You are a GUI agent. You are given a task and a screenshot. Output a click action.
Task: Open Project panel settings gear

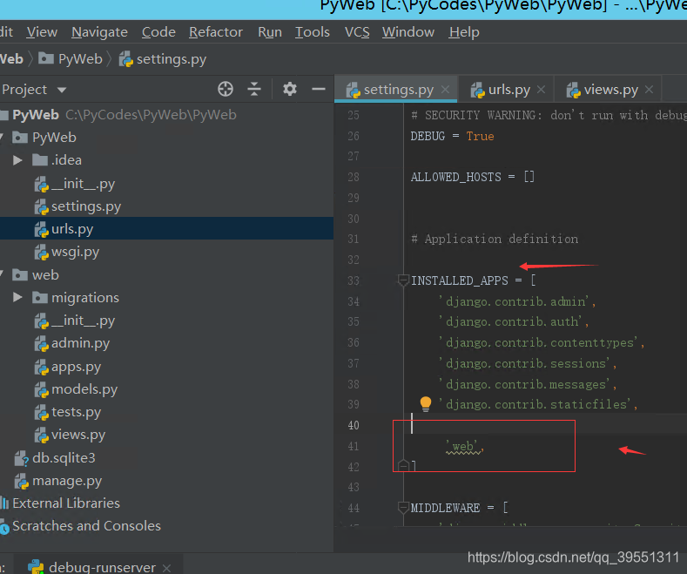coord(290,89)
